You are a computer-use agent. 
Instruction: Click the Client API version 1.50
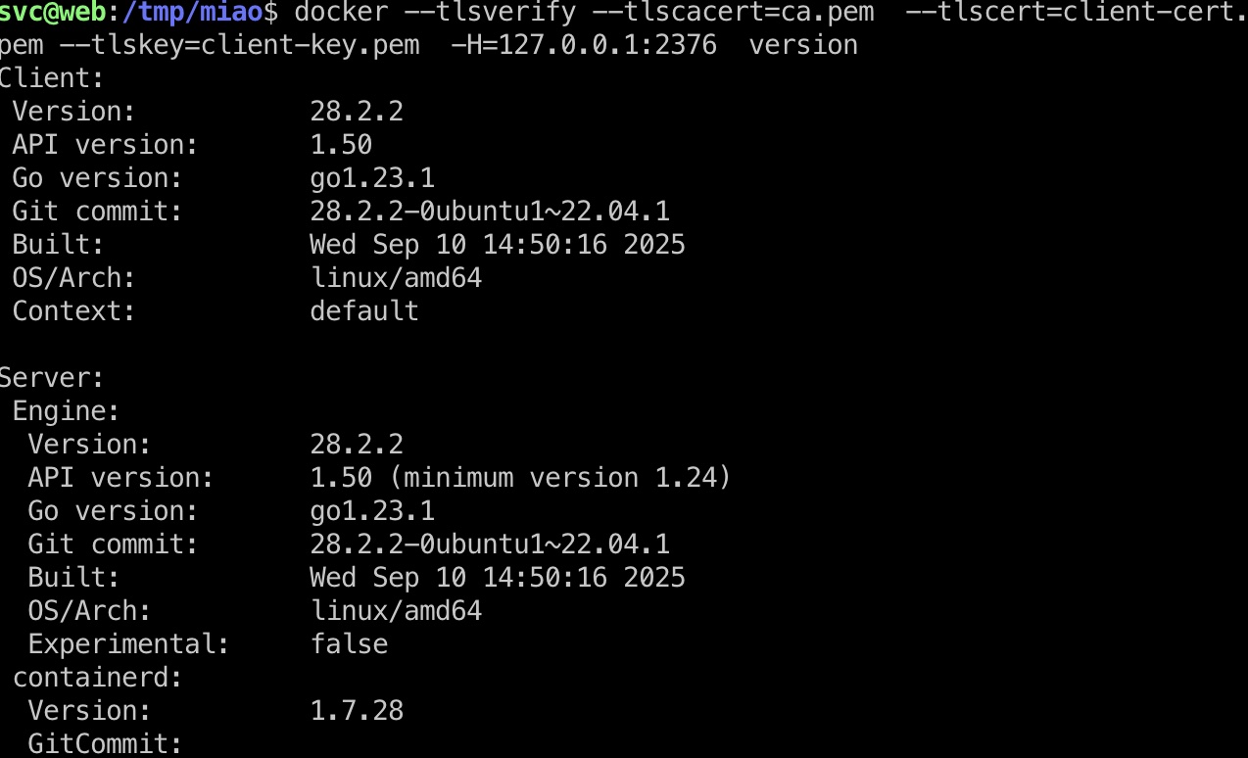(341, 146)
